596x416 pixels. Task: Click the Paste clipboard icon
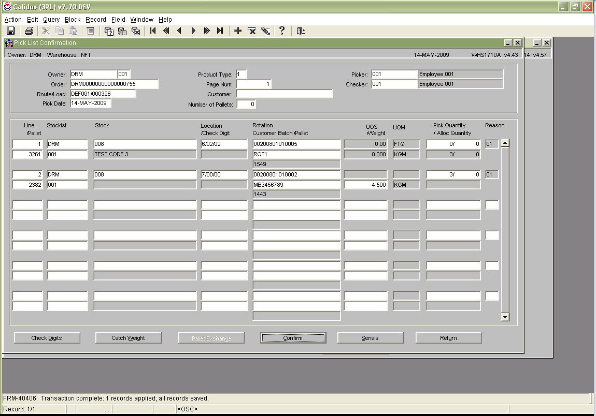pyautogui.click(x=73, y=31)
